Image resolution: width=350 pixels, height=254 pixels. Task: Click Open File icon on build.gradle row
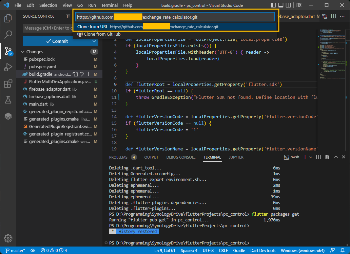[x=75, y=74]
